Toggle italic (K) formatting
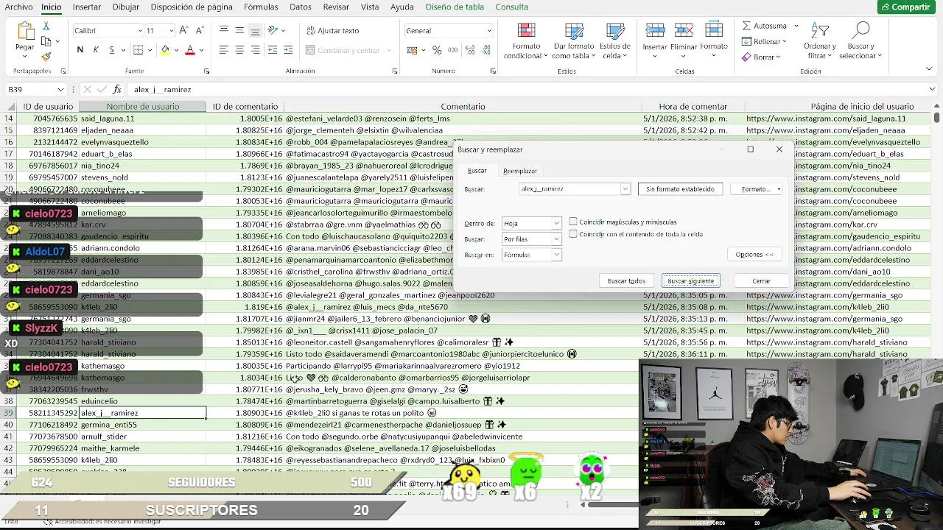This screenshot has height=530, width=943. coord(96,50)
